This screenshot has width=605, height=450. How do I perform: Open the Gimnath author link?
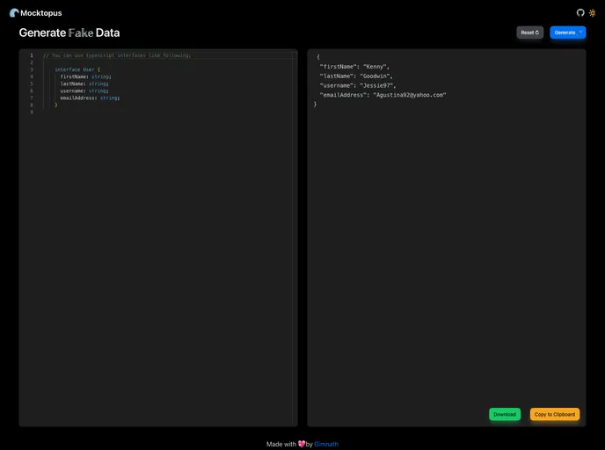coord(326,444)
